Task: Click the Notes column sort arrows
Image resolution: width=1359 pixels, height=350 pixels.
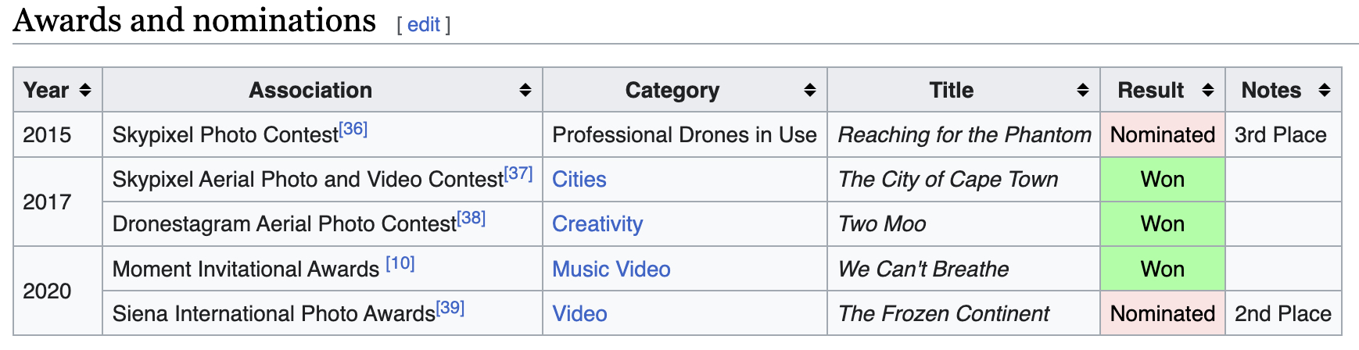Action: [1325, 91]
